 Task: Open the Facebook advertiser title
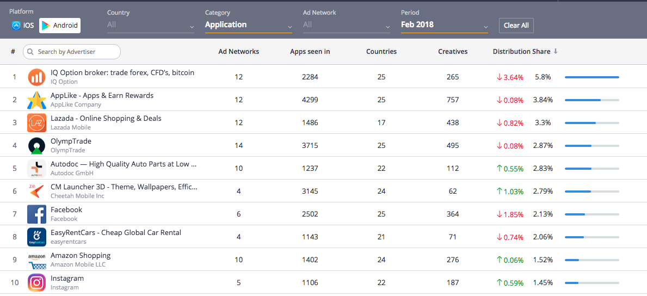[66, 209]
